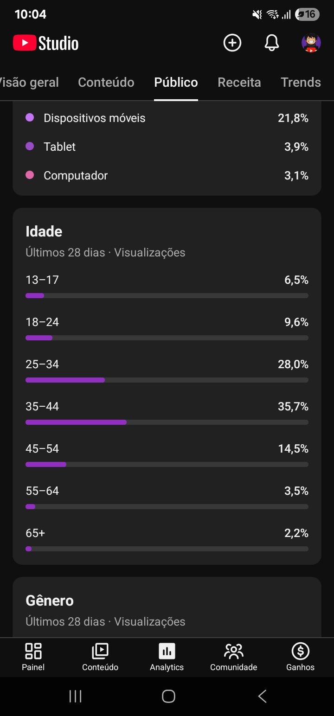The height and width of the screenshot is (716, 334).
Task: Tap the create plus icon
Action: click(x=232, y=43)
